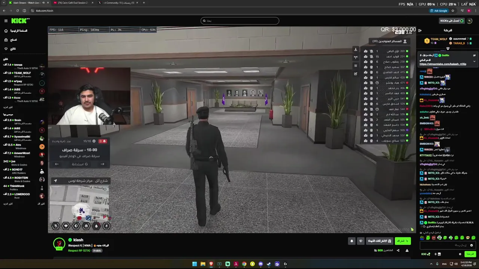Open the tab search dropdown arrow
This screenshot has width=479, height=269.
pos(3,3)
